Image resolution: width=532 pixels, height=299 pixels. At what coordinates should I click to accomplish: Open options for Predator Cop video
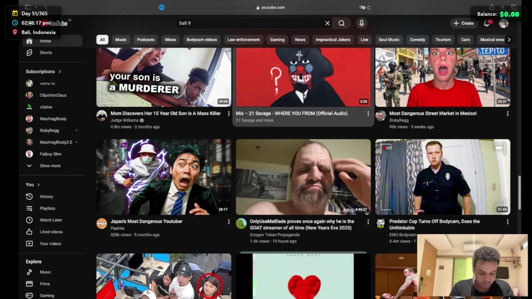coord(507,222)
